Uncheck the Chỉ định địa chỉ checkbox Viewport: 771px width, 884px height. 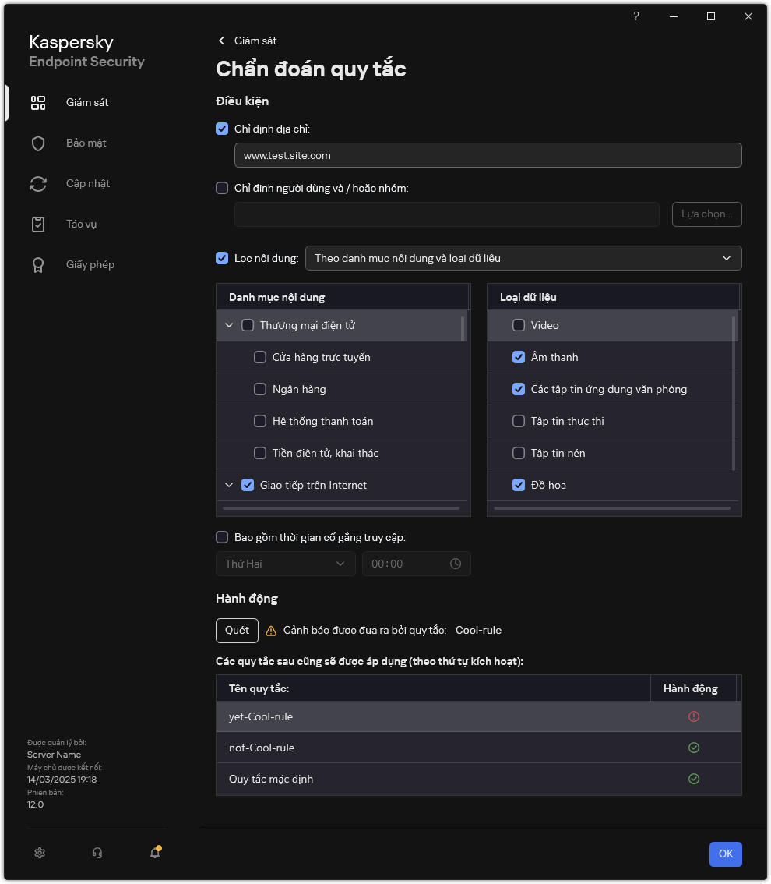[222, 129]
